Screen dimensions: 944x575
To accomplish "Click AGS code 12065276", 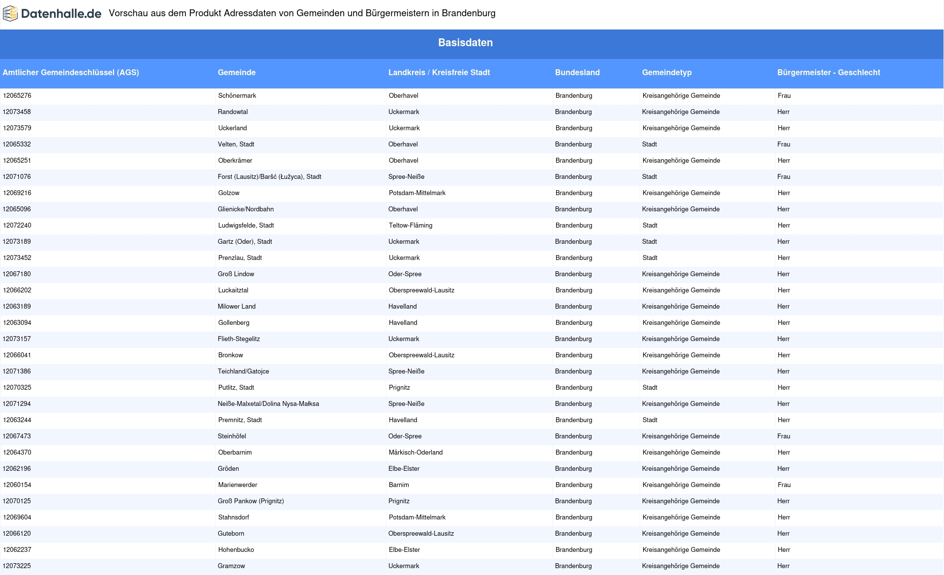I will pos(17,96).
